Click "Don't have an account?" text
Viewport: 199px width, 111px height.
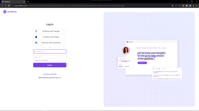point(47,78)
